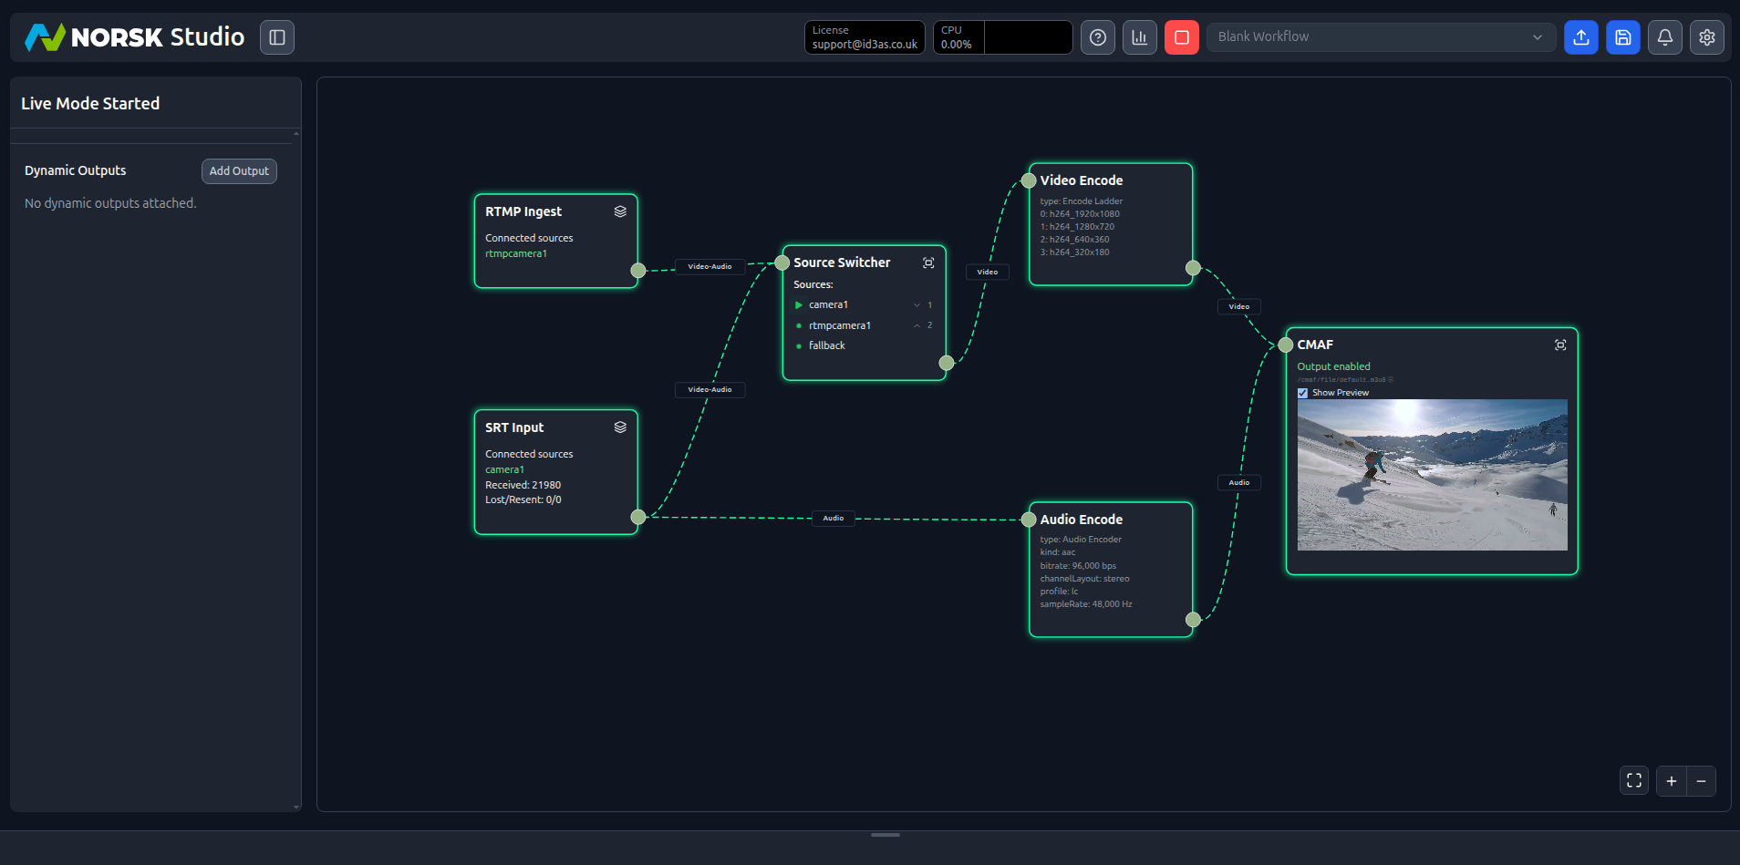This screenshot has width=1740, height=865.
Task: Zoom out the canvas with minus
Action: (1702, 781)
